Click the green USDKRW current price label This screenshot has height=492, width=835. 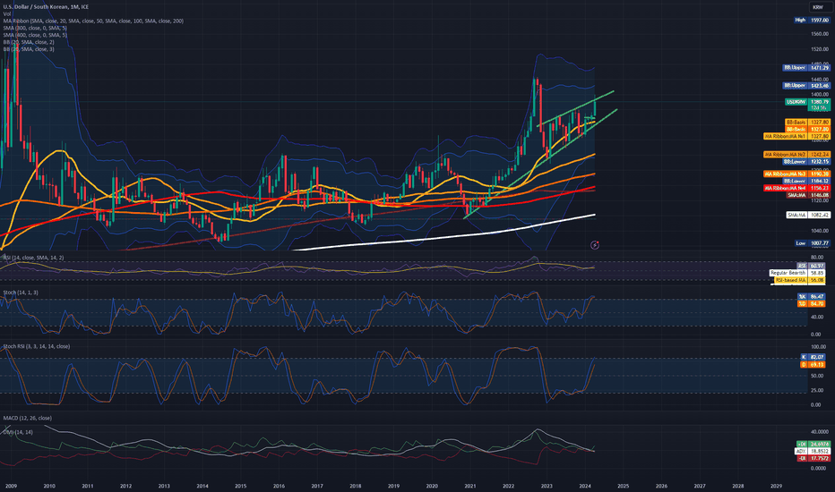[x=807, y=105]
